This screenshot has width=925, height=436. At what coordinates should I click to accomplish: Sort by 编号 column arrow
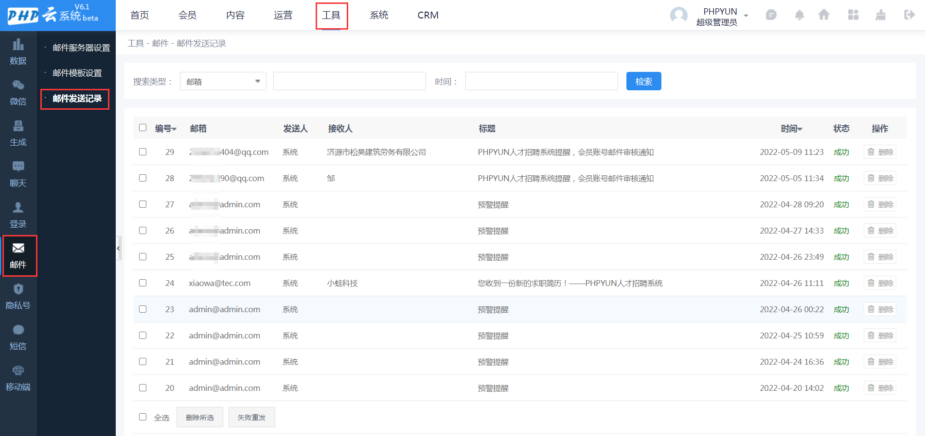pyautogui.click(x=174, y=129)
